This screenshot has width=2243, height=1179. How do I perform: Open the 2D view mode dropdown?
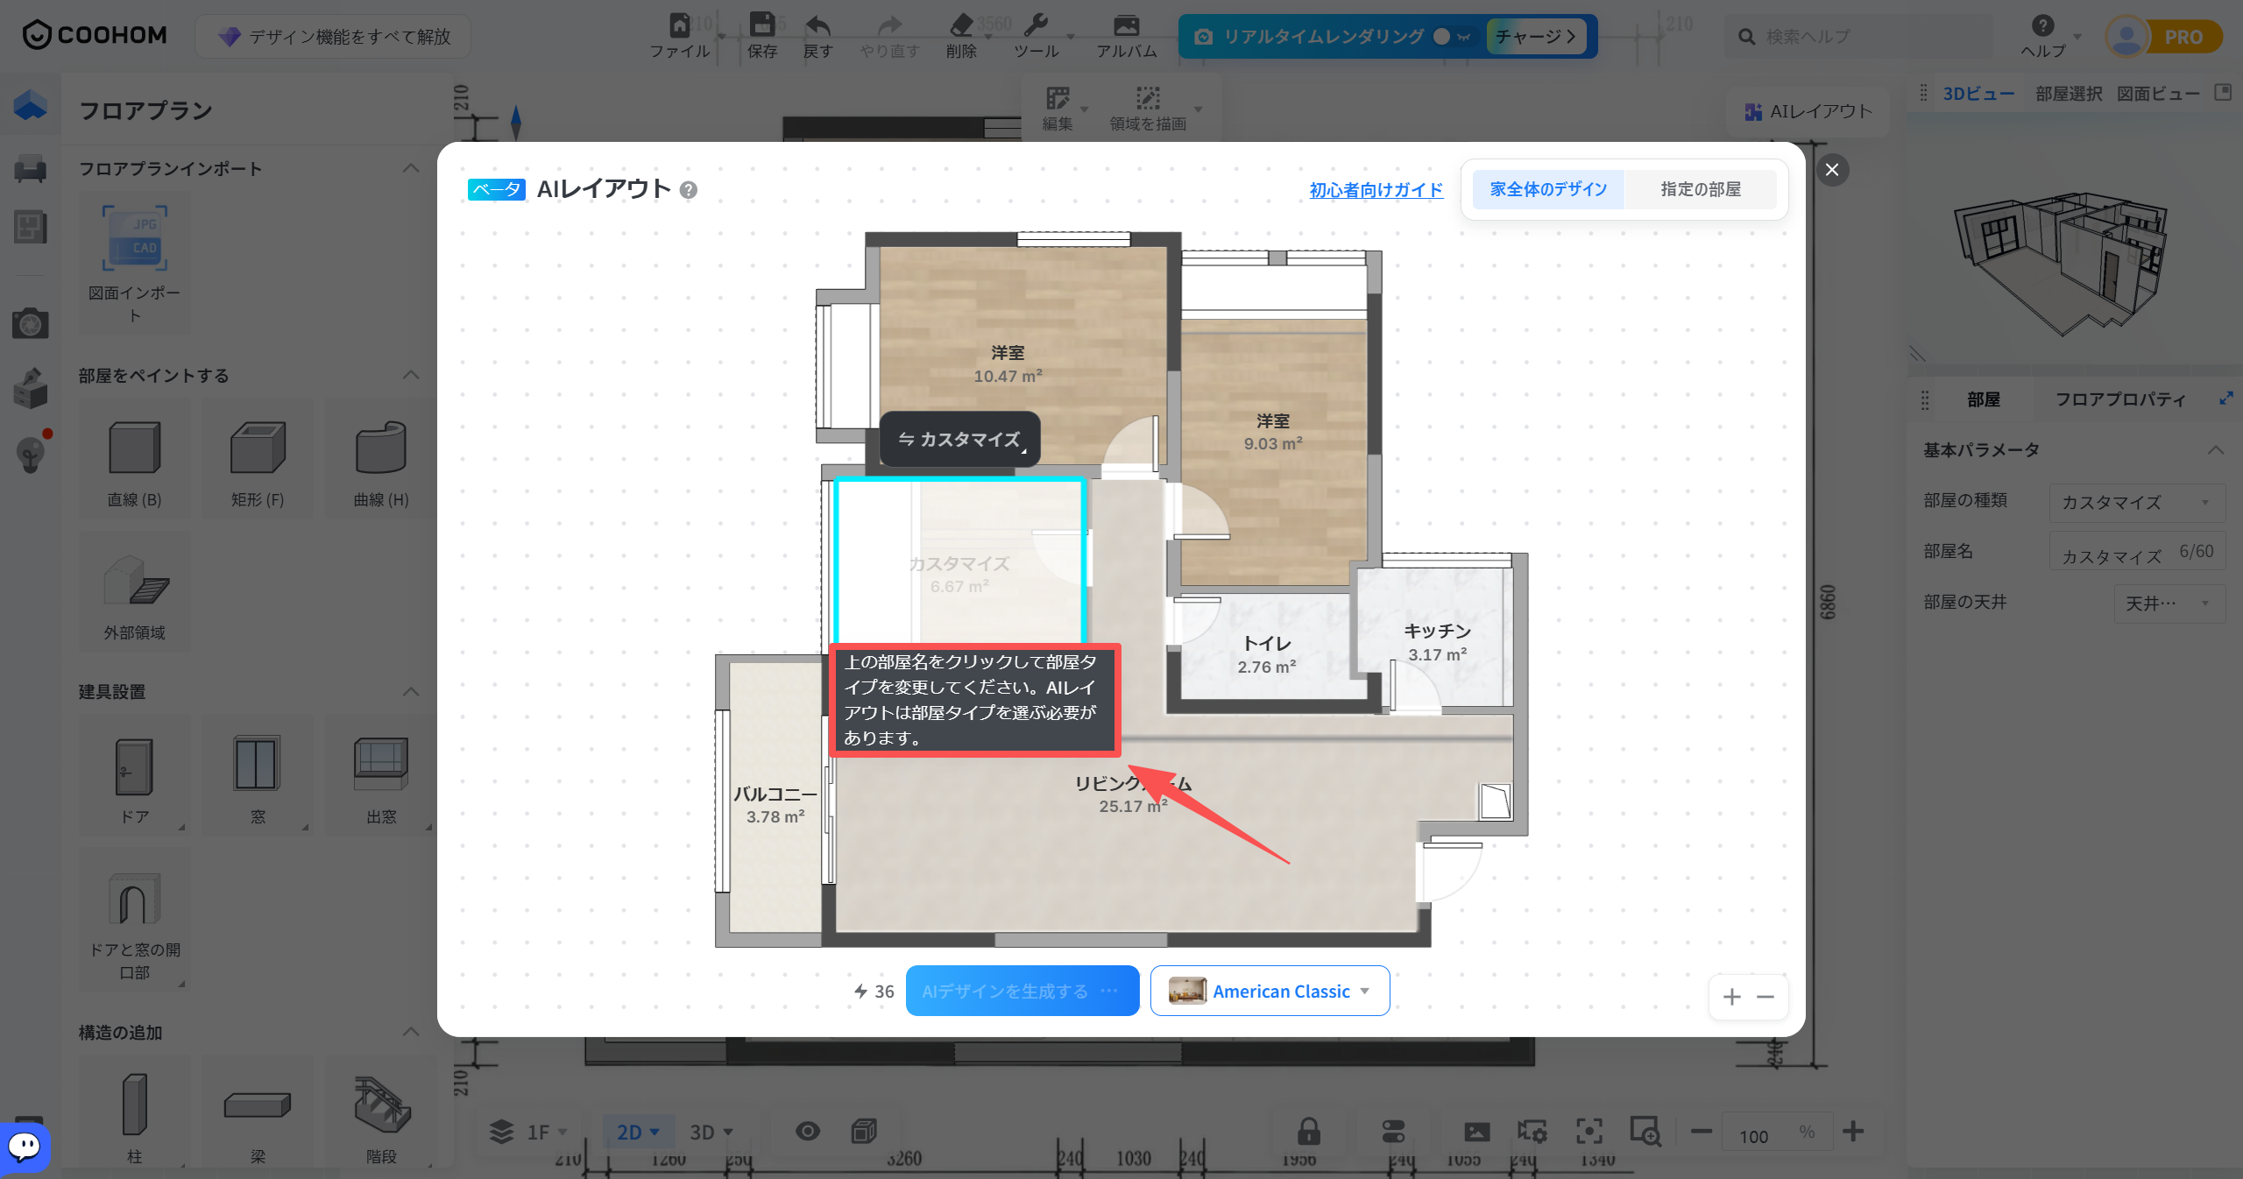coord(638,1132)
